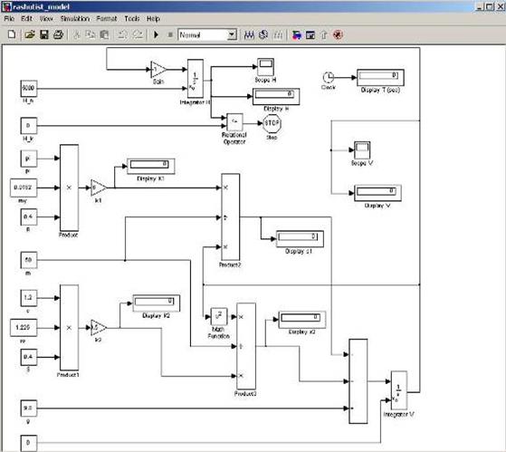Select the STOP simulation block

coord(272,123)
